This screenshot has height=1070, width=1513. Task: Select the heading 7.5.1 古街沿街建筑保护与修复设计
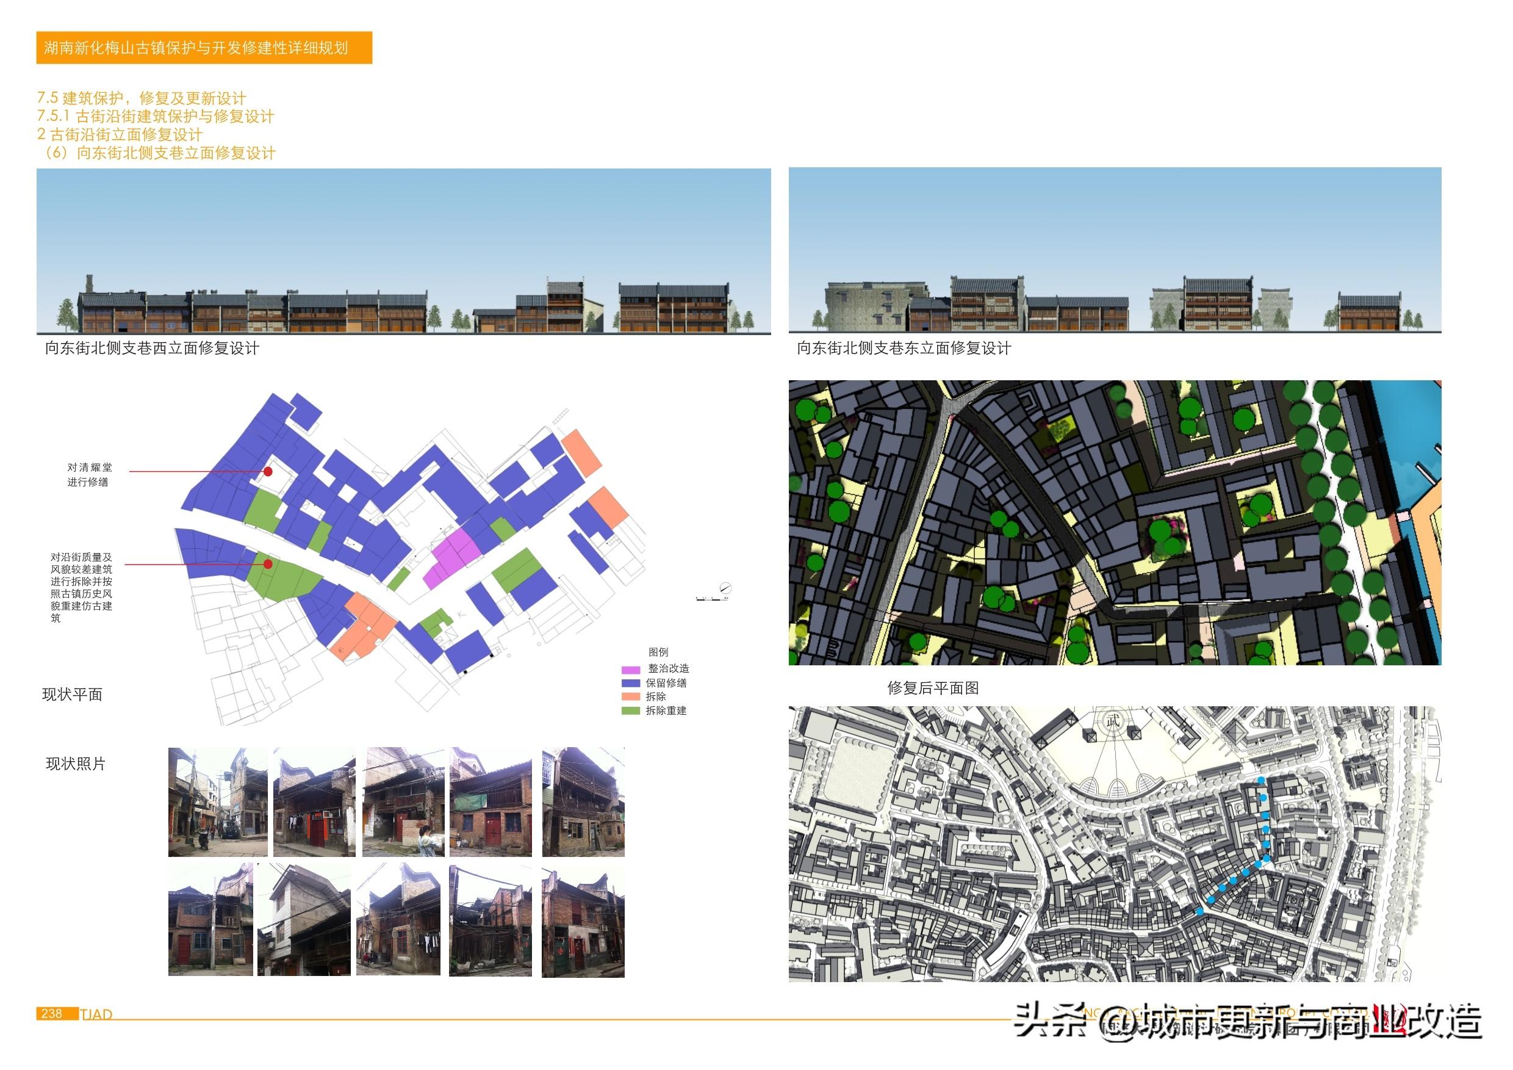tap(156, 117)
